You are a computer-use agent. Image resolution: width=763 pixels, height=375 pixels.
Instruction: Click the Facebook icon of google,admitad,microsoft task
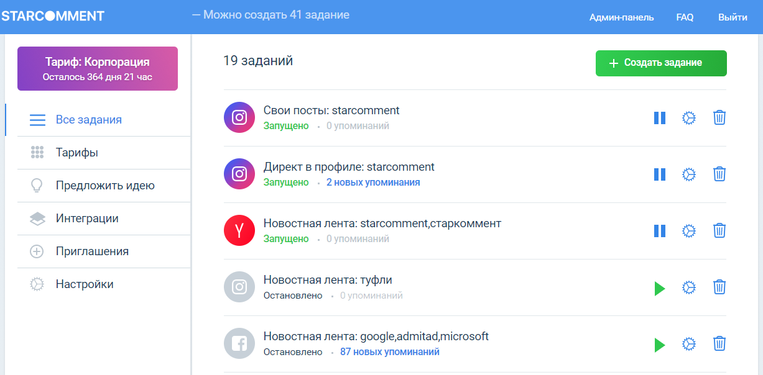click(x=239, y=343)
